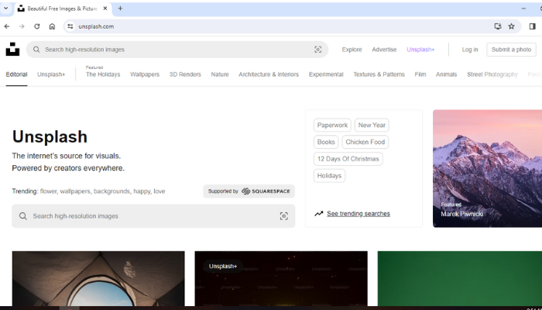
Task: Click the visual search camera icon in header search bar
Action: [x=317, y=50]
